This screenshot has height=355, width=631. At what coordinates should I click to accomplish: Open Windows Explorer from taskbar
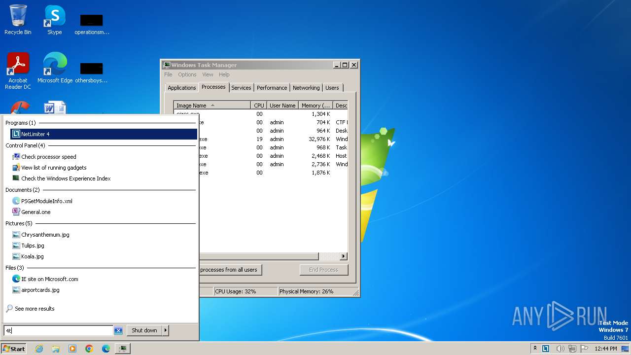pos(56,349)
